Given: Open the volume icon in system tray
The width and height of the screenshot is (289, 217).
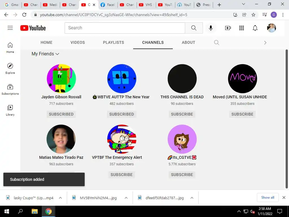Looking at the screenshot, I should click(x=252, y=211).
